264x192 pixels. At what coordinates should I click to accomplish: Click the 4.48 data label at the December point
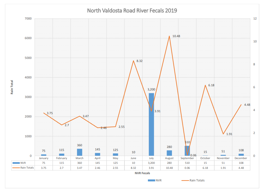click(x=247, y=105)
